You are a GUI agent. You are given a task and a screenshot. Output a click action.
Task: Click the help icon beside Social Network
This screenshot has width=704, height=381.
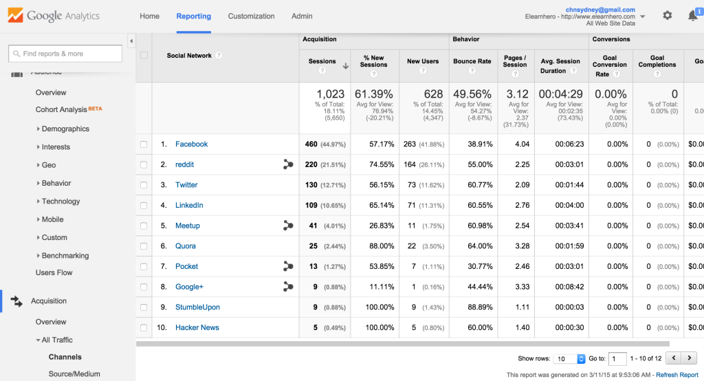(219, 55)
